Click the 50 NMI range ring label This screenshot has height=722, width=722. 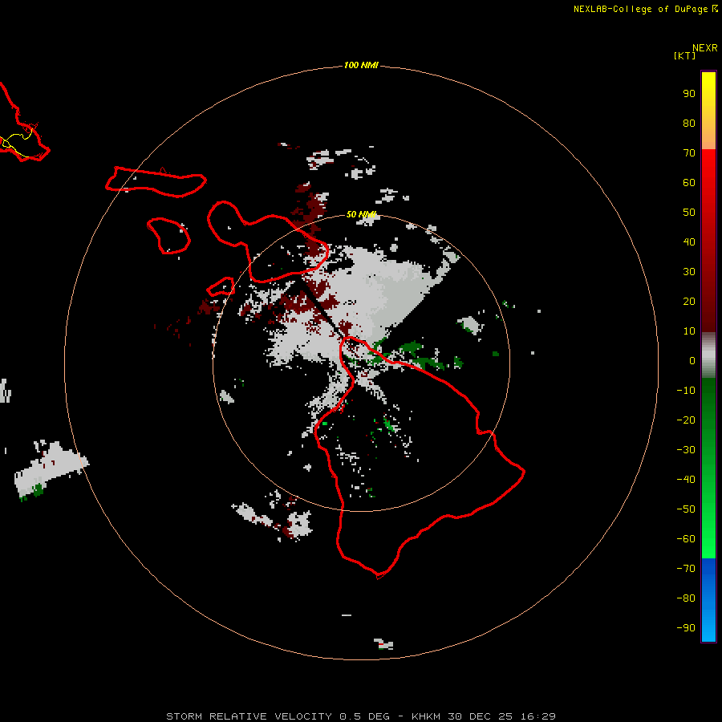tap(361, 214)
